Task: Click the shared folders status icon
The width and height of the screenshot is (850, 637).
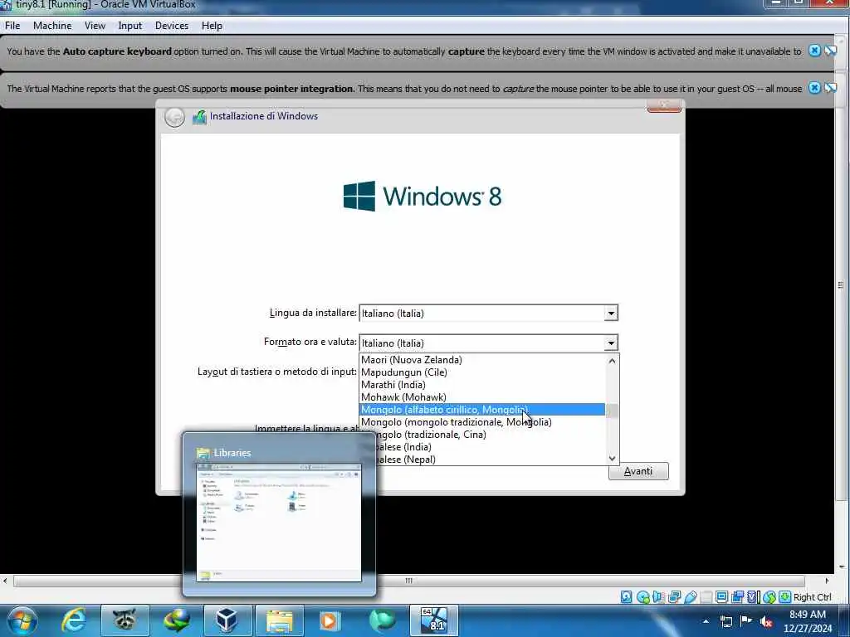Action: pos(706,597)
